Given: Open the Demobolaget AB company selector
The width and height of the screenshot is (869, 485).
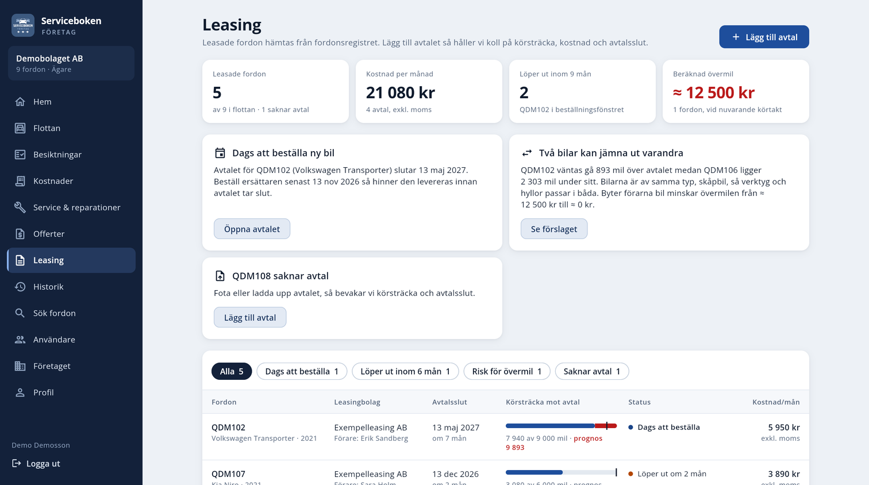Looking at the screenshot, I should coord(71,63).
